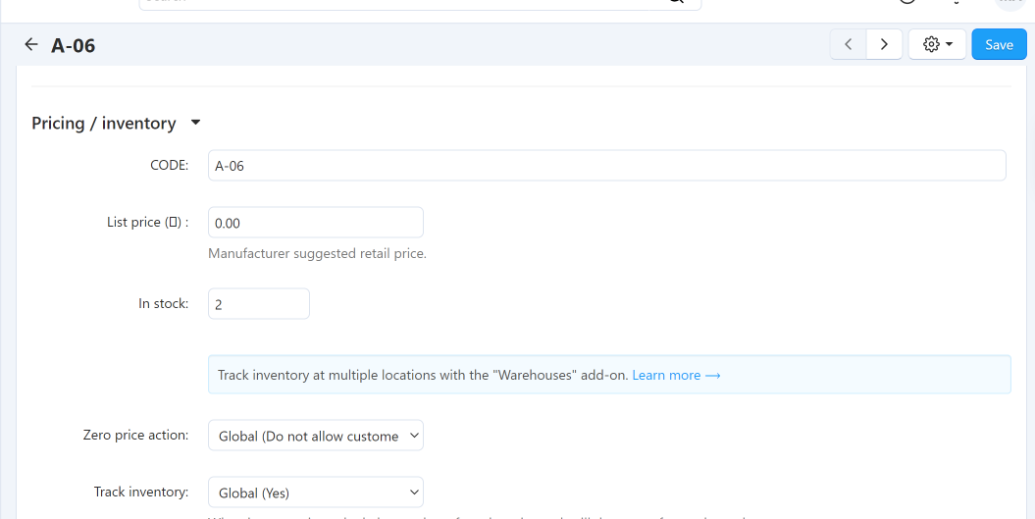
Task: Save the product changes
Action: pos(999,44)
